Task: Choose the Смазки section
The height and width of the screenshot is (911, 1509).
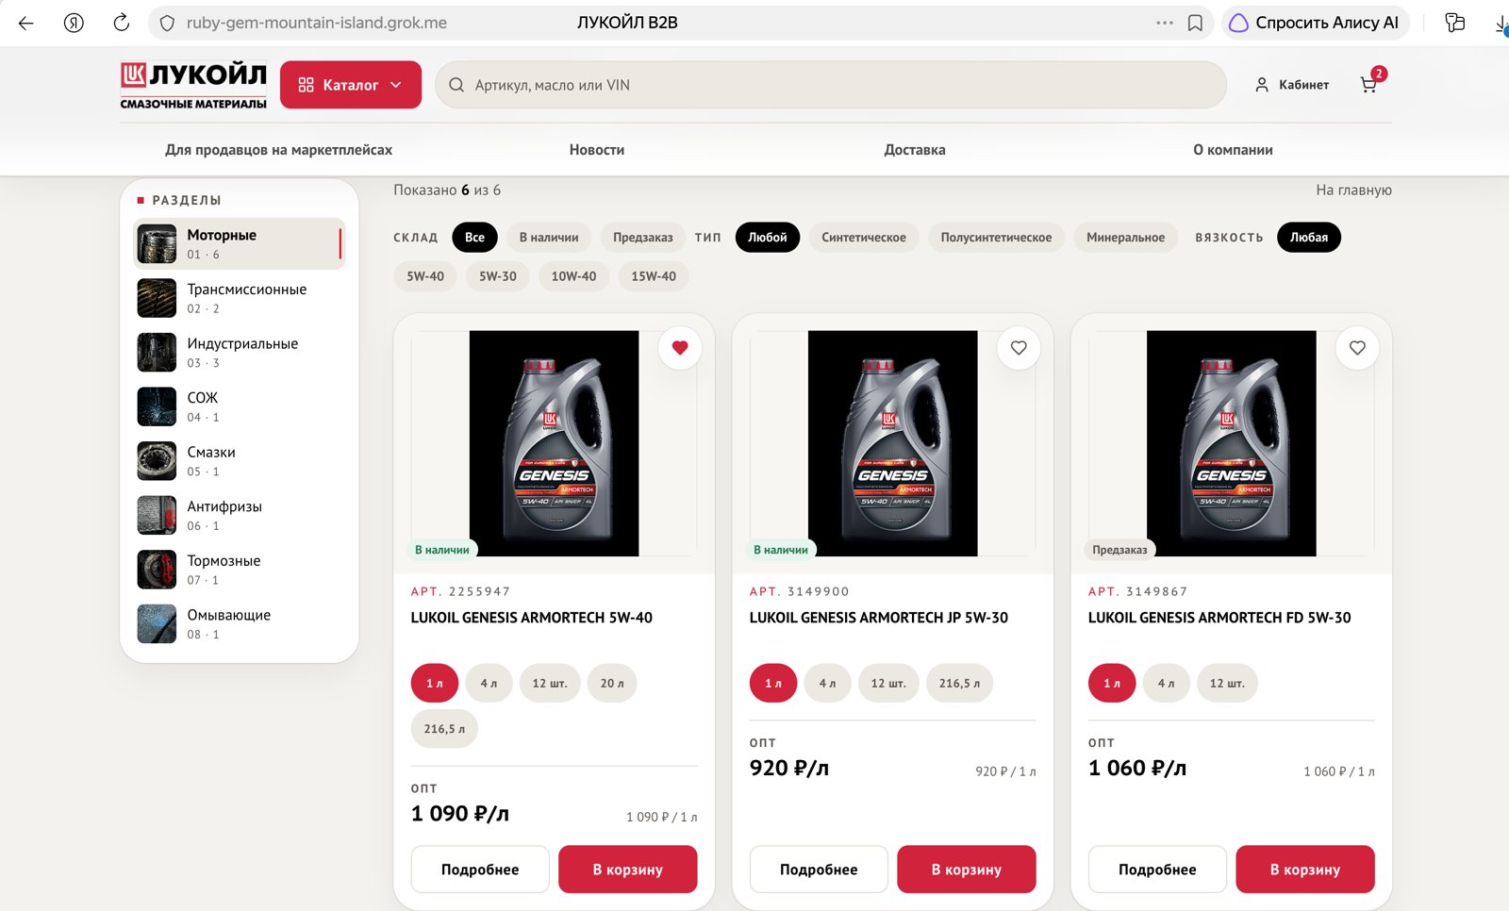Action: click(x=240, y=461)
